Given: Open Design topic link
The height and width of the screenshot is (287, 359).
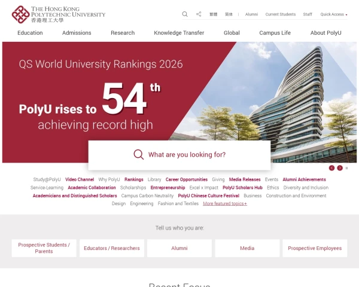Looking at the screenshot, I should point(118,203).
